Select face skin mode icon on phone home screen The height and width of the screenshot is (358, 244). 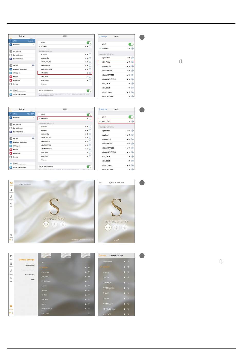pyautogui.click(x=108, y=227)
